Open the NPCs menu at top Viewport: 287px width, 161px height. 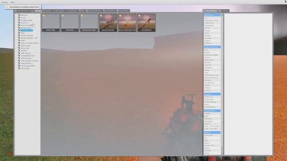[x=13, y=2]
